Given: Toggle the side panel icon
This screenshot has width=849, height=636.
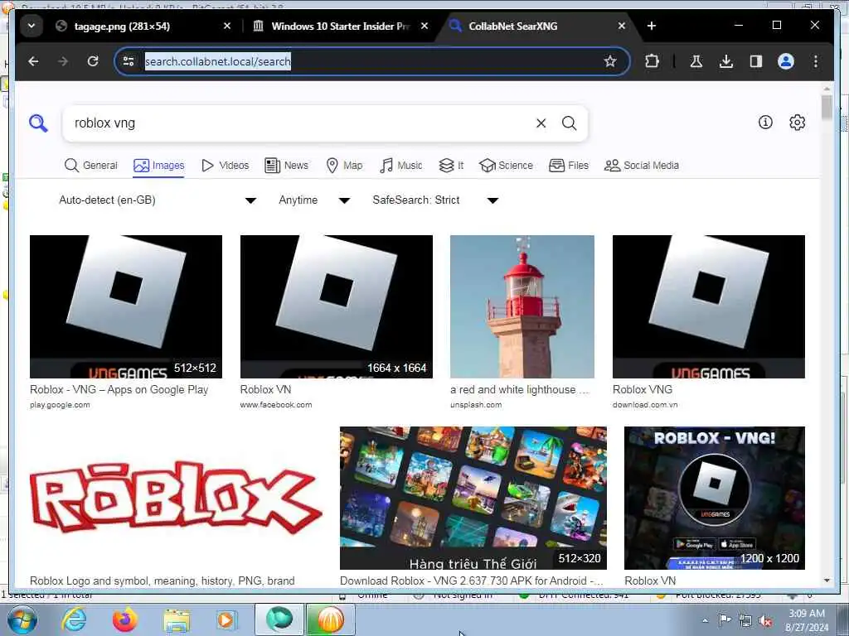Looking at the screenshot, I should click(x=756, y=61).
